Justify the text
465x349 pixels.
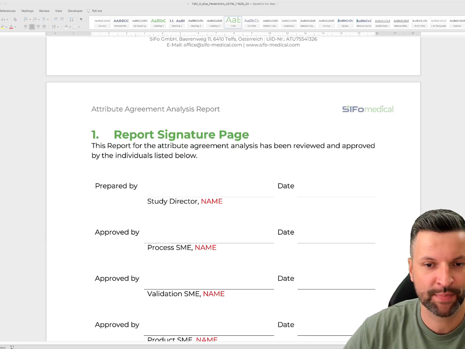44,27
